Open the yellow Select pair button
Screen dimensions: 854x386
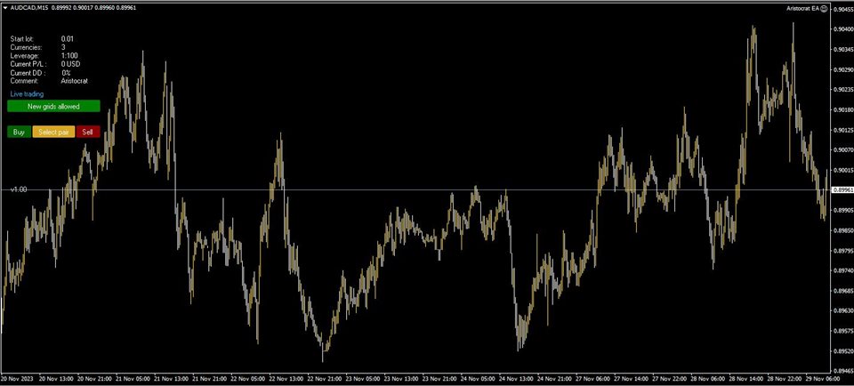[x=53, y=132]
